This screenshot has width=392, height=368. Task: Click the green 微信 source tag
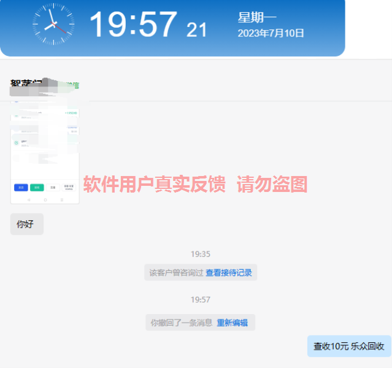click(73, 85)
